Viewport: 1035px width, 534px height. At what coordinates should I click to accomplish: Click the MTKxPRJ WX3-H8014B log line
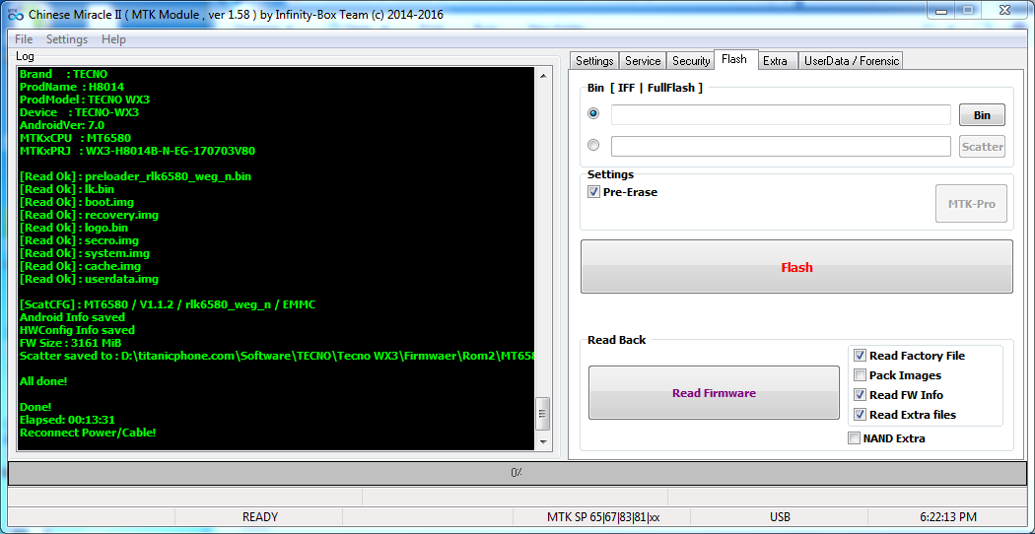coord(137,151)
